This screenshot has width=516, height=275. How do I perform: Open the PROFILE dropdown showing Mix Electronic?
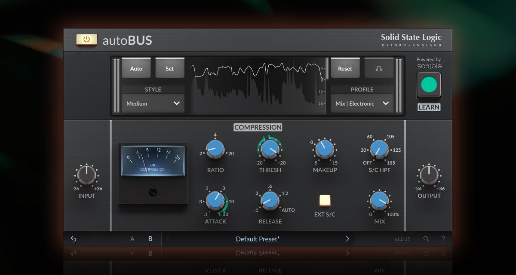coord(362,103)
